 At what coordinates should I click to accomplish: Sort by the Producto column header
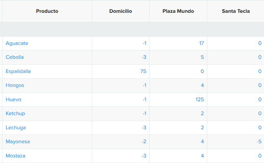47,11
